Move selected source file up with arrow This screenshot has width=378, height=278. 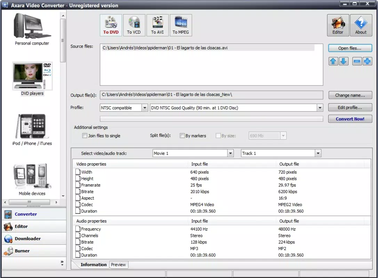pos(333,61)
